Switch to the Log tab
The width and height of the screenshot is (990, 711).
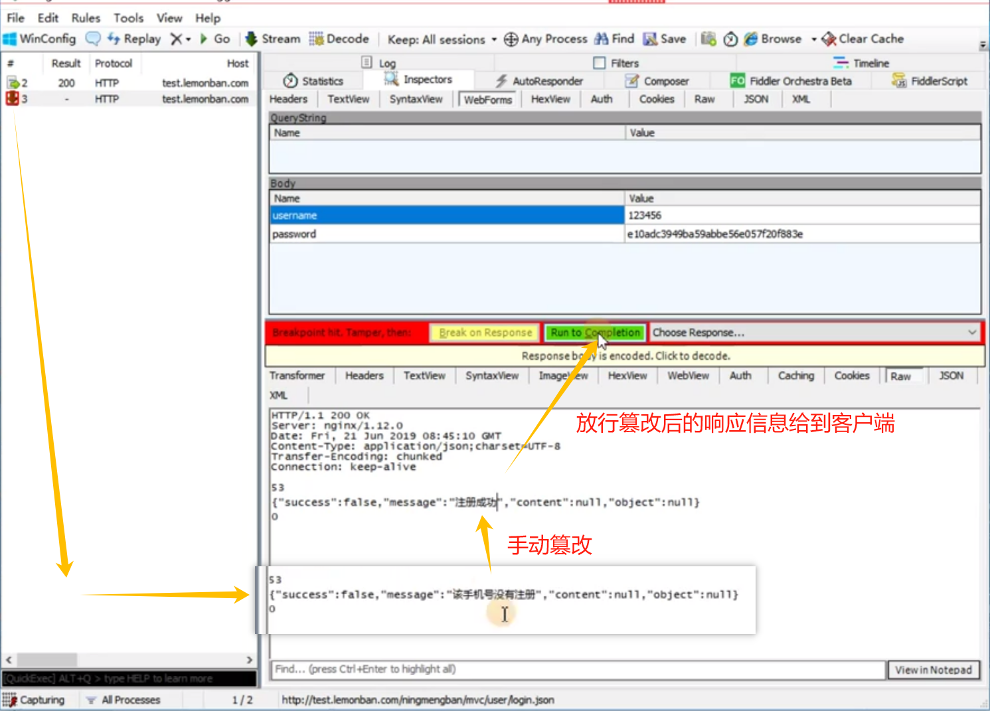pos(378,63)
